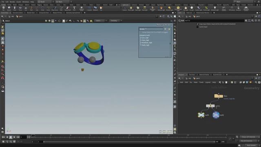Viewport: 261px width, 147px height.
Task: Switch to the Material Palette tab
Action: click(x=204, y=75)
